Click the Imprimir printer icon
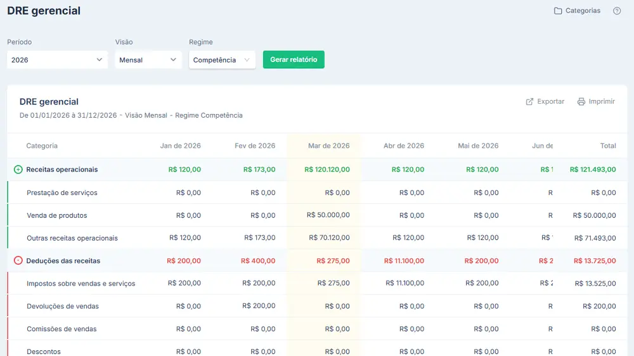634x356 pixels. 581,102
